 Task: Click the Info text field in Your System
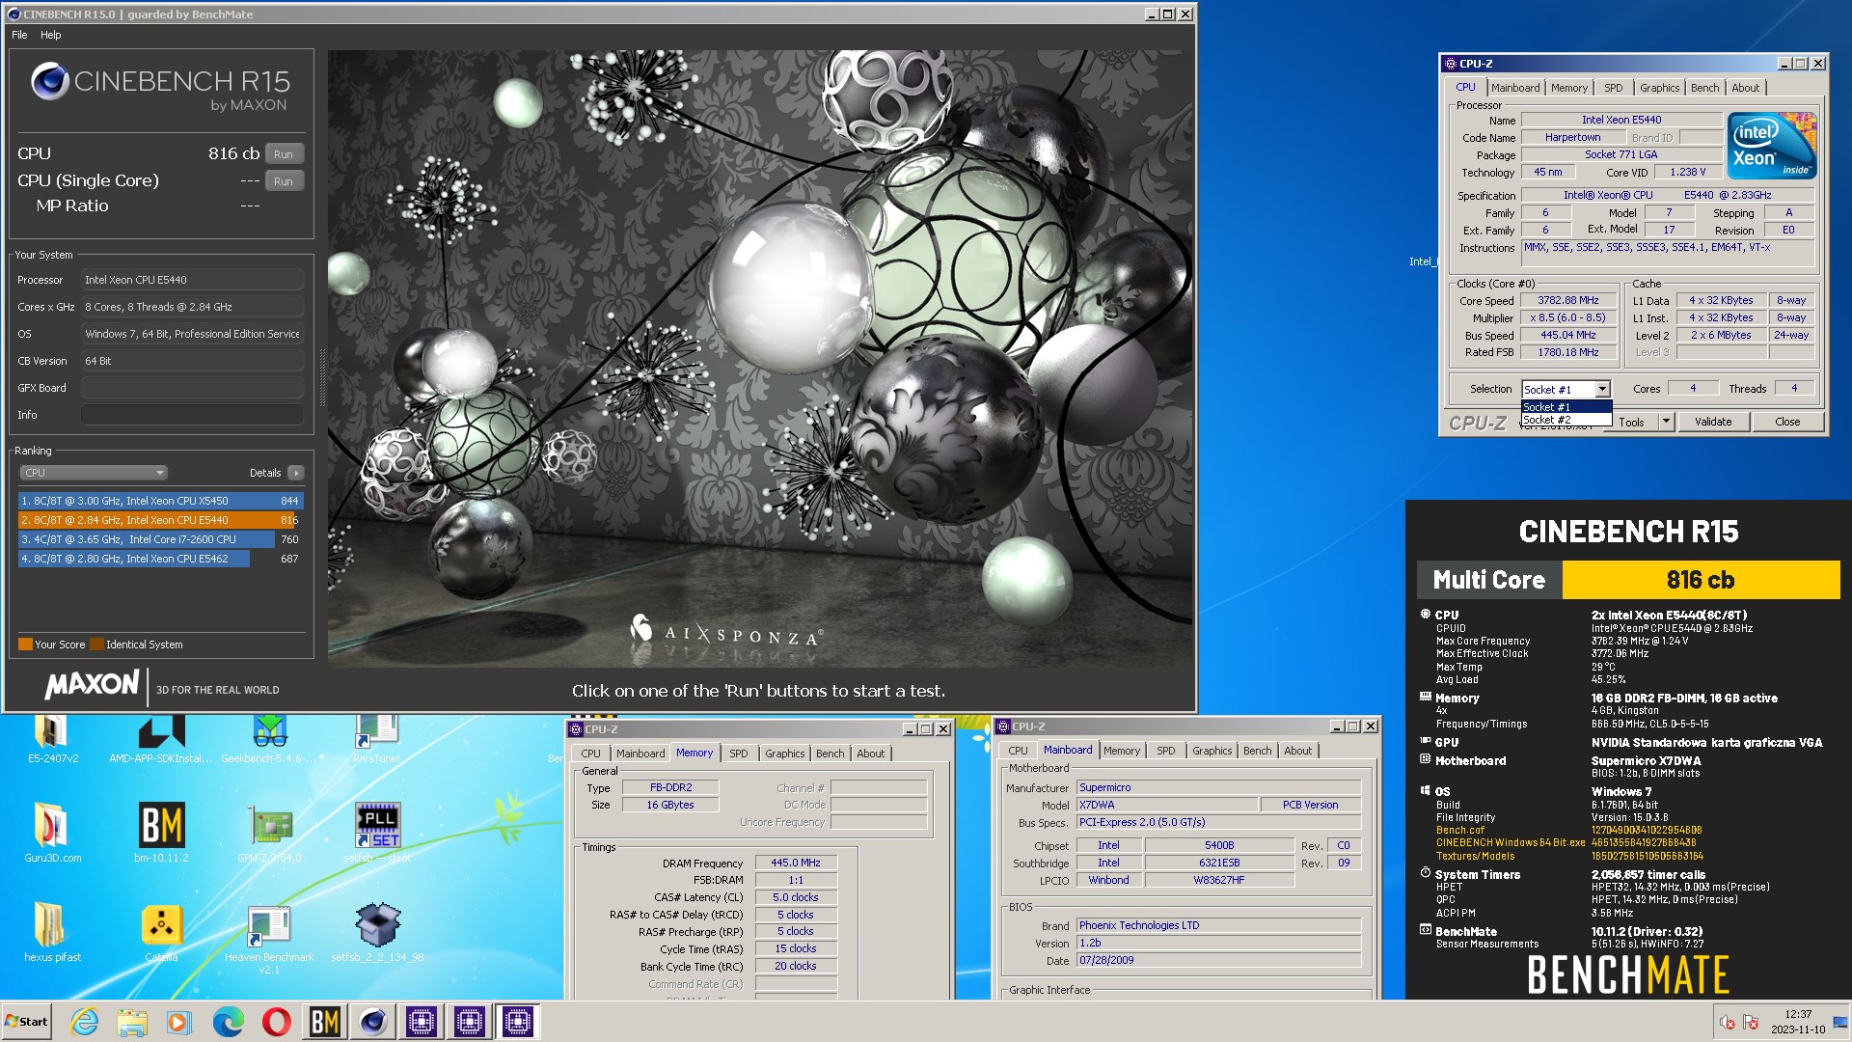(x=192, y=415)
